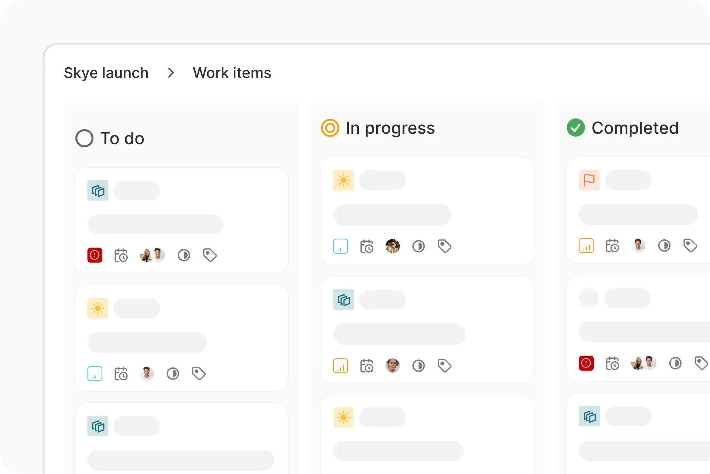Click the teal stacked pages icon on second In progress card
The image size is (710, 474).
pyautogui.click(x=343, y=300)
